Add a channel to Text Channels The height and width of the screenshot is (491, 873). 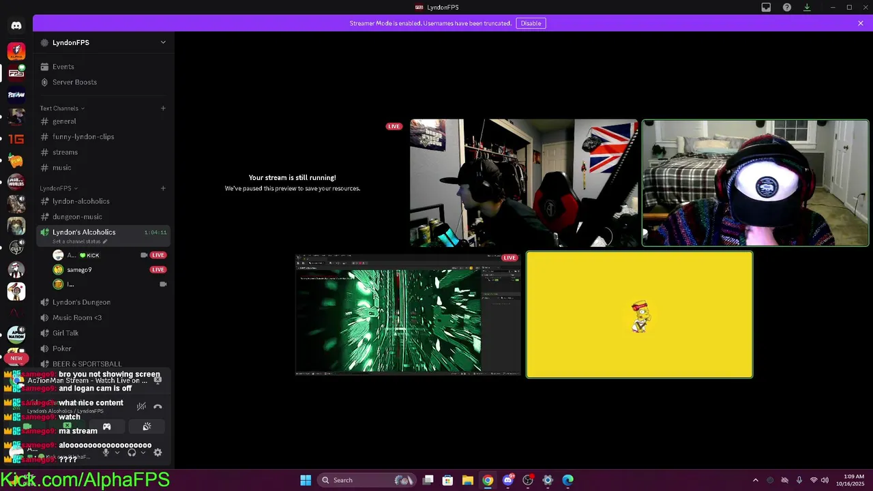tap(163, 108)
